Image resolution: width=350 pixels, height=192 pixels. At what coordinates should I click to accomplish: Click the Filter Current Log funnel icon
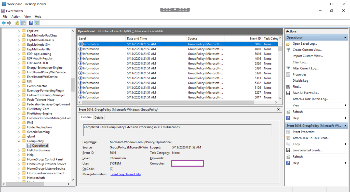point(288,68)
